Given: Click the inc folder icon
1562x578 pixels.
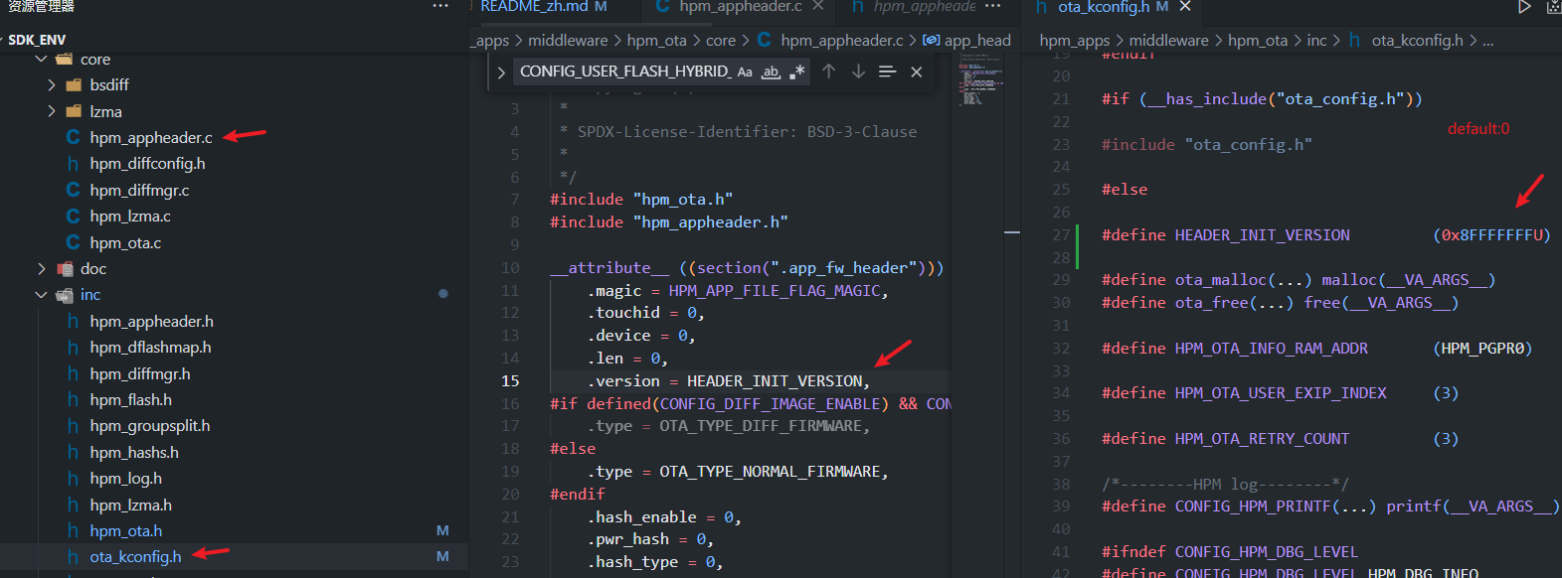Looking at the screenshot, I should (x=65, y=295).
